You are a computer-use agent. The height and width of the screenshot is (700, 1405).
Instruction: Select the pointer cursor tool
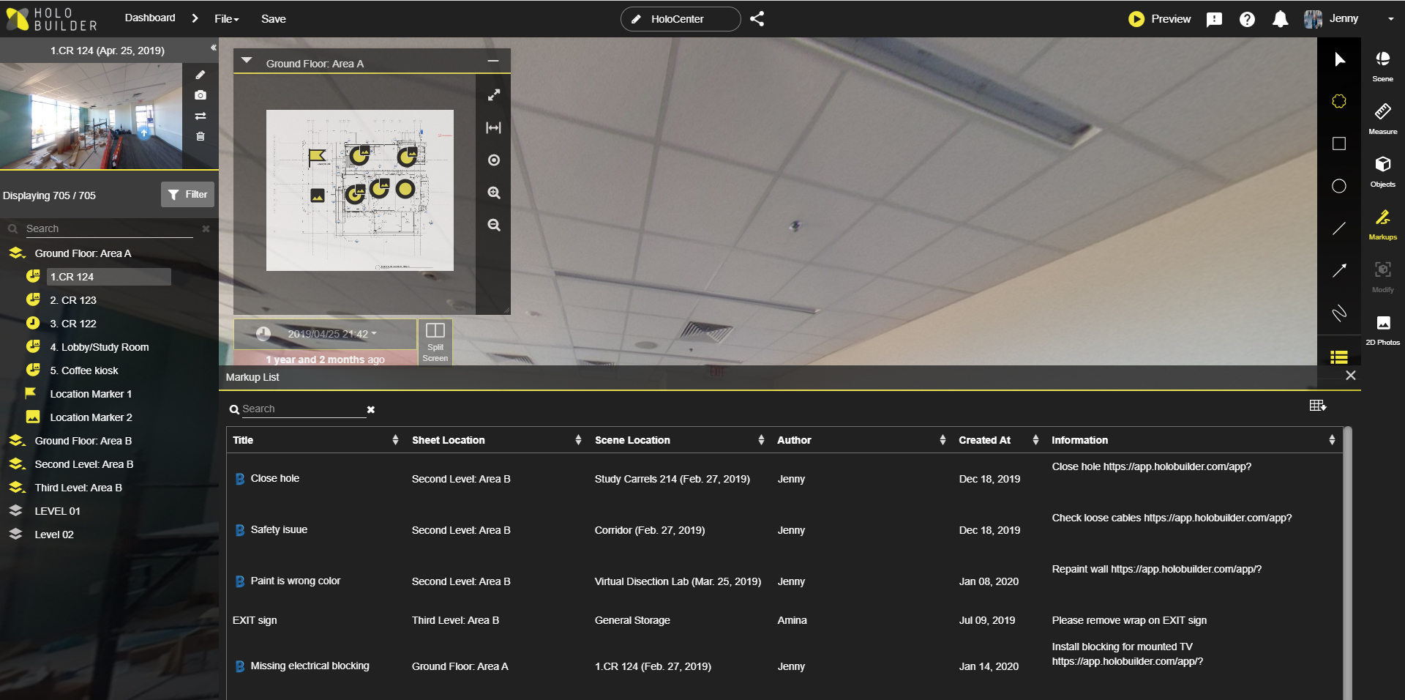point(1339,59)
